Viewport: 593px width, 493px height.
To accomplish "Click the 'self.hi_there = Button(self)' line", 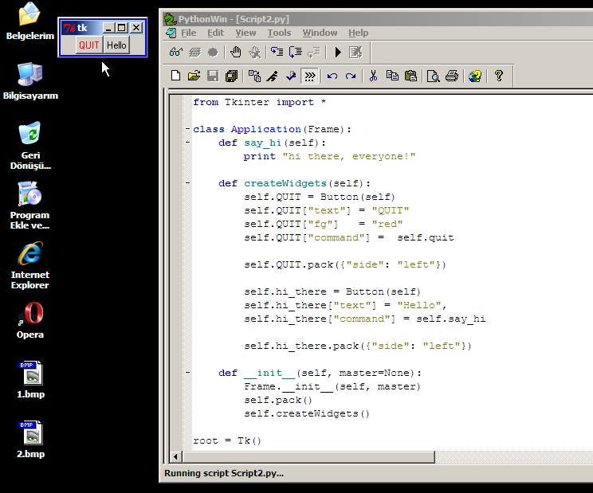I will [332, 291].
